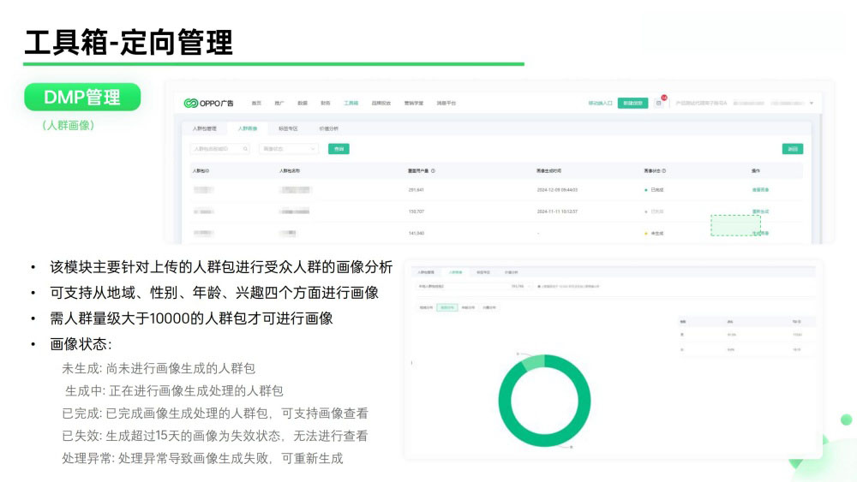Switch to 价值分析 tab in lower screenshot
Screen dimensions: 857x482
511,272
